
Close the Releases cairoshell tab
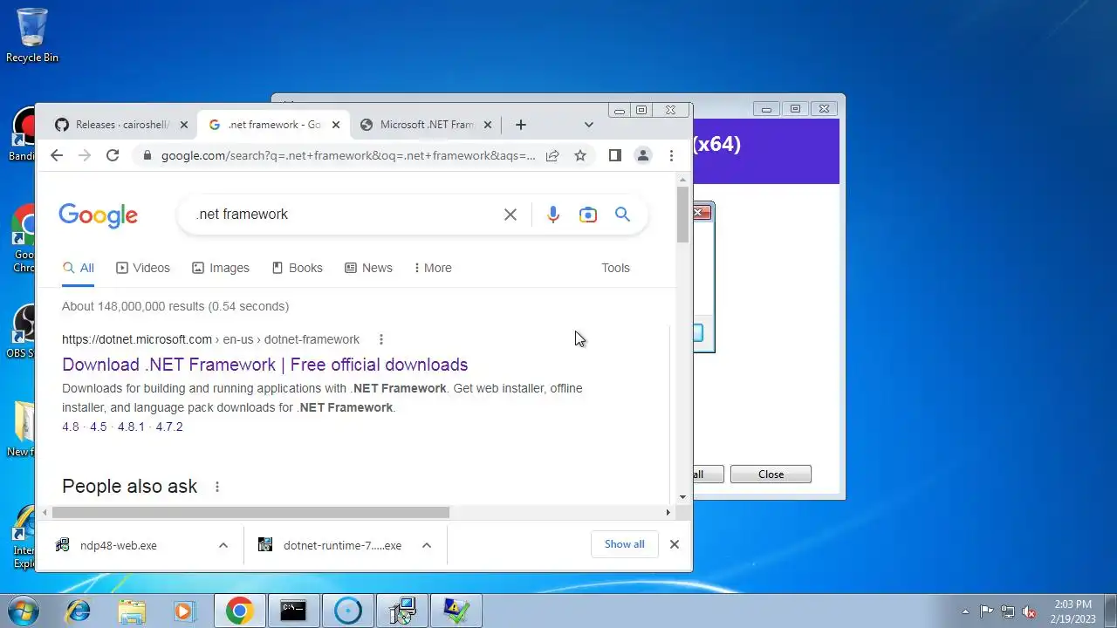(x=184, y=125)
